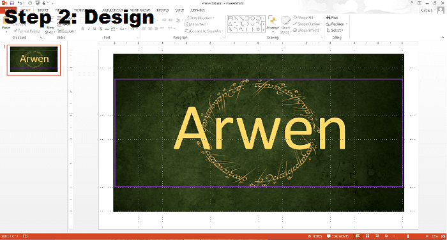Switch to Slide Sorter view in status bar

[367, 236]
